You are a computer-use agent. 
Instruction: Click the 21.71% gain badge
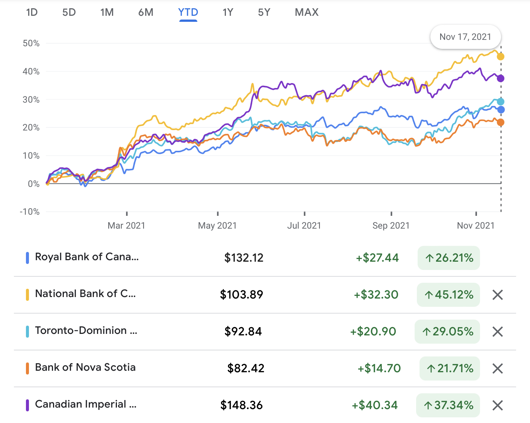coord(450,368)
